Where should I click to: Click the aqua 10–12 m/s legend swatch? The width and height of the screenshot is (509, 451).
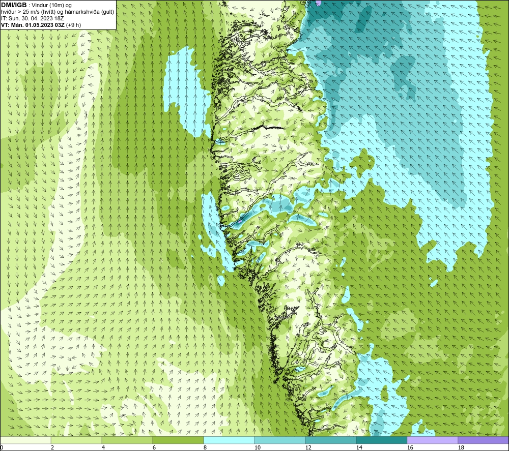[279, 440]
